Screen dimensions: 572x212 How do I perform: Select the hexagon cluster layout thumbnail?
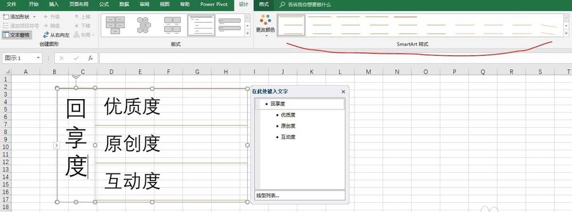click(x=144, y=25)
